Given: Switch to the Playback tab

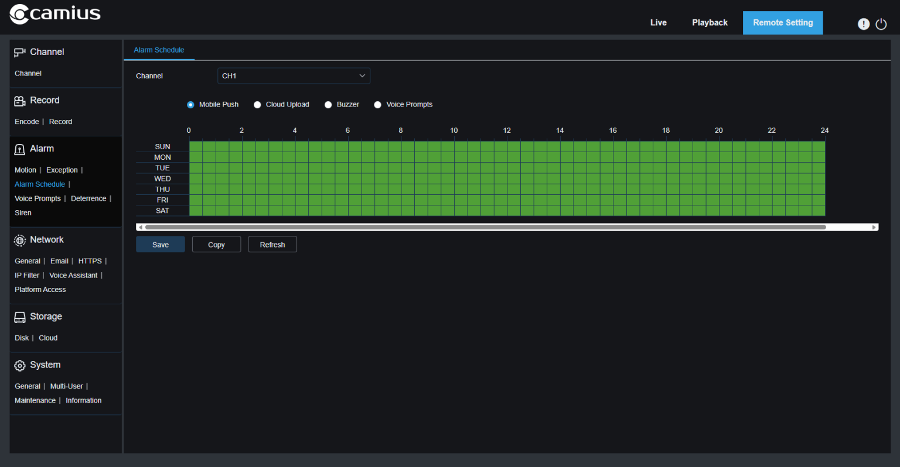Looking at the screenshot, I should [710, 23].
